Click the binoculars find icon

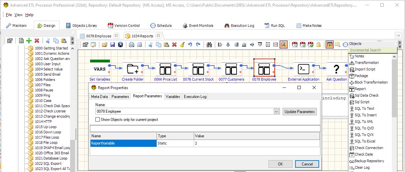click(209, 45)
